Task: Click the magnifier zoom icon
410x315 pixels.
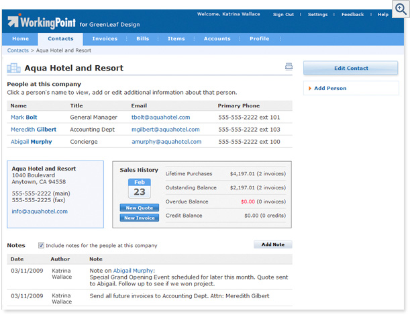Action: coord(401,9)
